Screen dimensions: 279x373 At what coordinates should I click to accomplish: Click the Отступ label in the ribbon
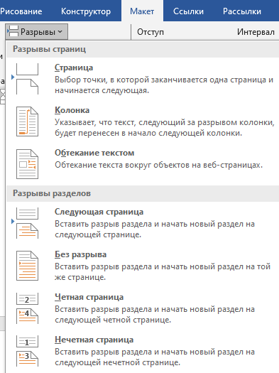click(x=151, y=32)
